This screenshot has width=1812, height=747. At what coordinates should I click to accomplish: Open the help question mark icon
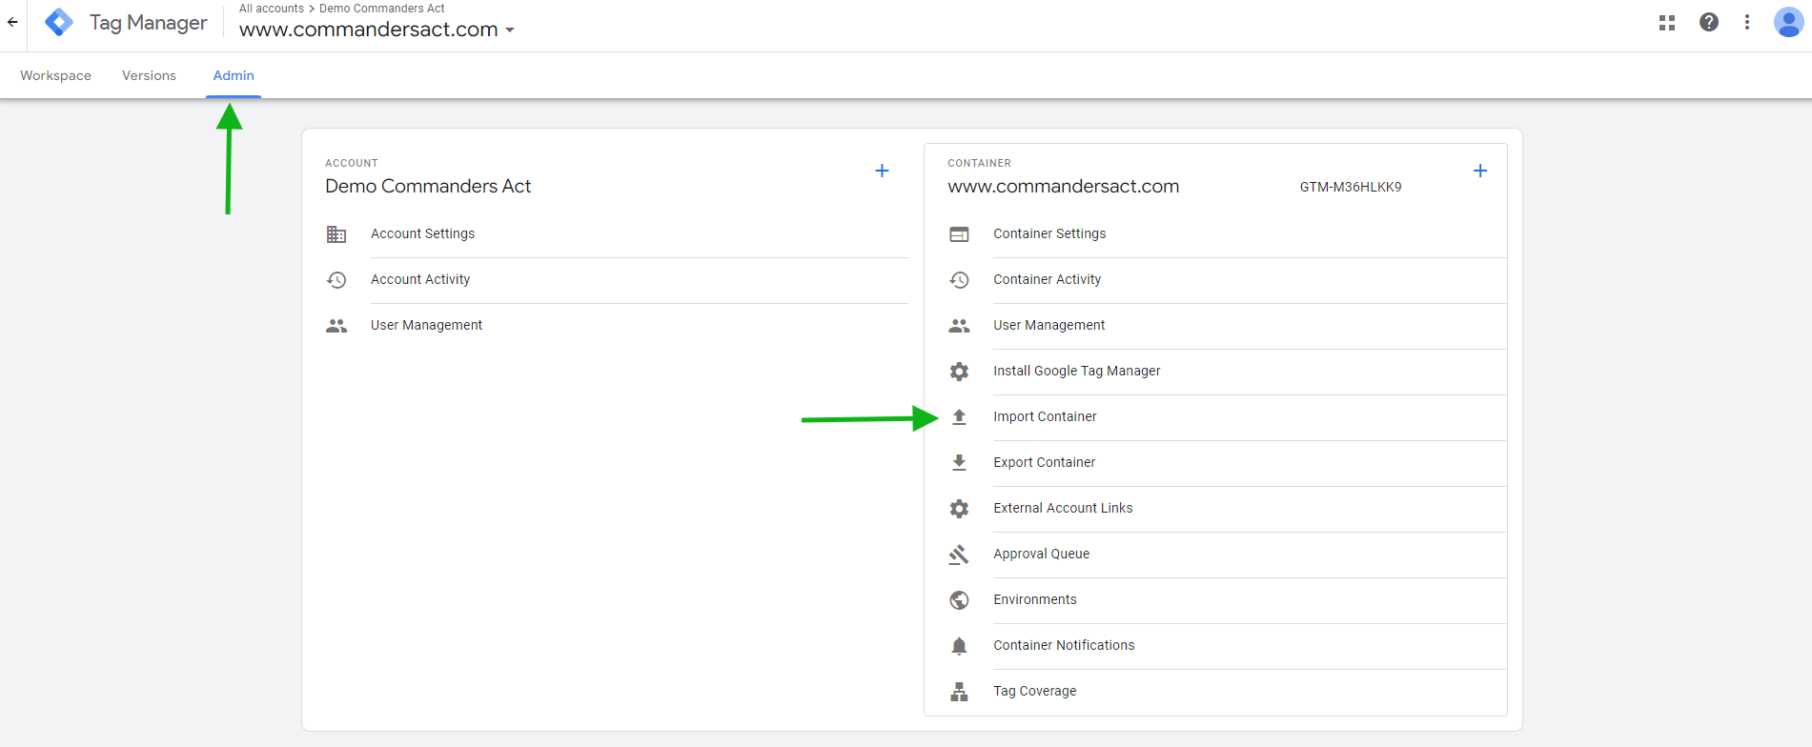(1709, 23)
